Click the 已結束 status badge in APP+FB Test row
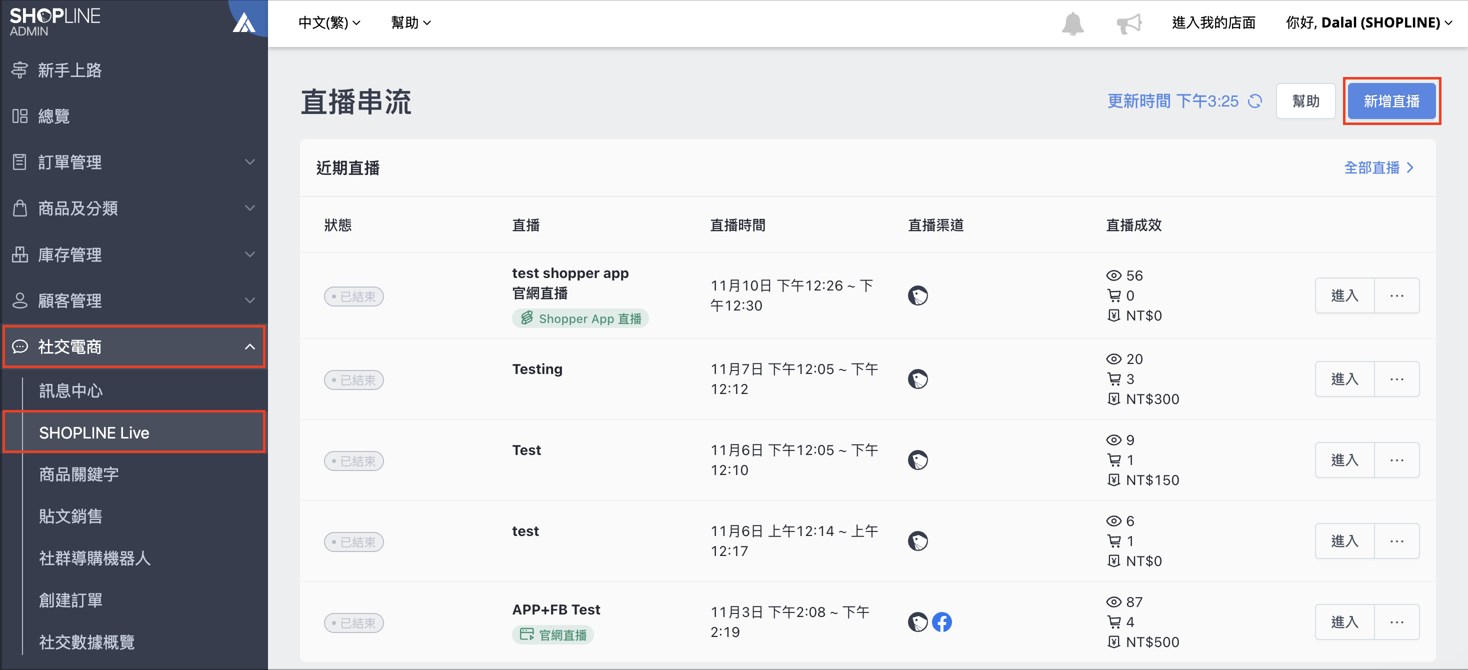 [x=353, y=623]
